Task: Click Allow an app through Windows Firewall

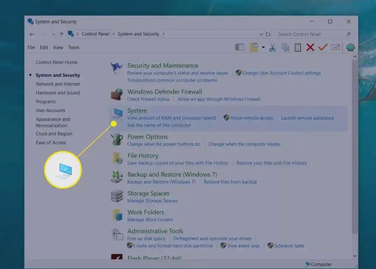Action: coord(219,99)
